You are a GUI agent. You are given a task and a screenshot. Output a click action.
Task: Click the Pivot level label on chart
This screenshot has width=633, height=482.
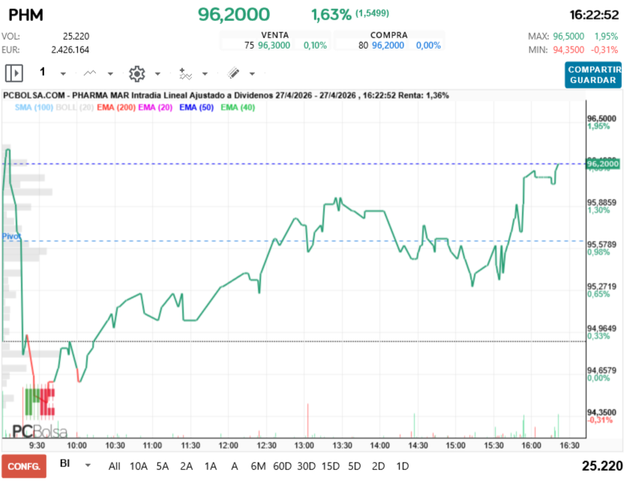10,236
